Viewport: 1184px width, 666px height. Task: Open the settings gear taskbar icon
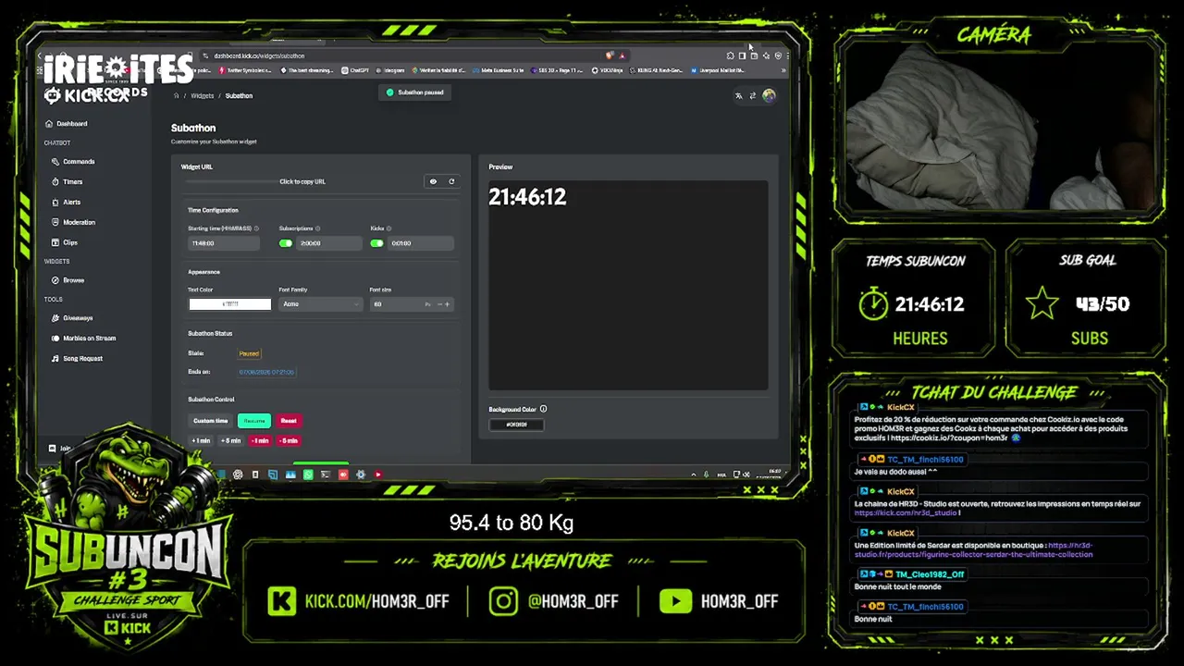361,475
